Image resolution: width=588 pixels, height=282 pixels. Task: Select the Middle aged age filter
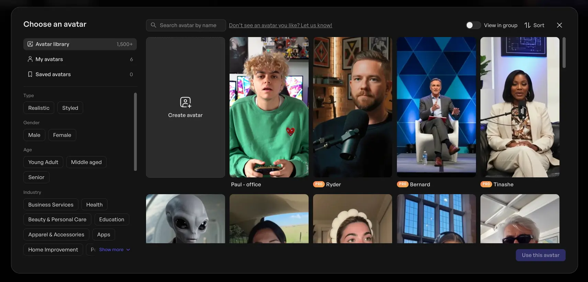tap(86, 162)
